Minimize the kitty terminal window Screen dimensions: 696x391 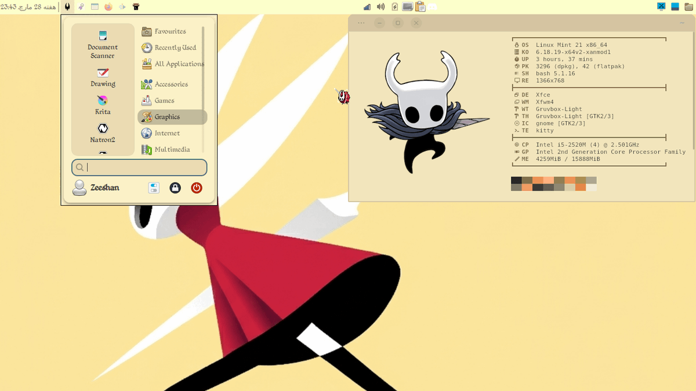[x=379, y=23]
